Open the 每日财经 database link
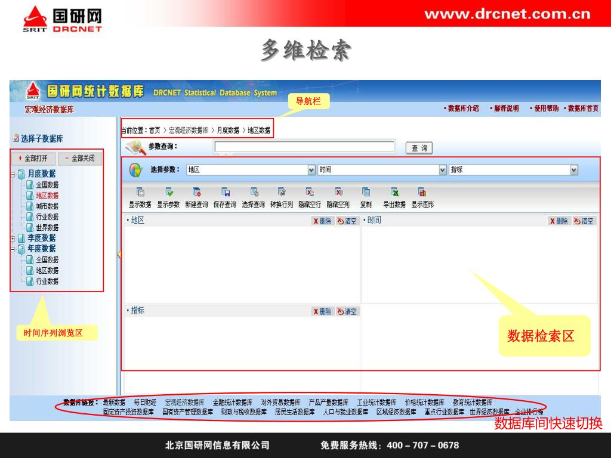This screenshot has width=611, height=458. click(146, 403)
